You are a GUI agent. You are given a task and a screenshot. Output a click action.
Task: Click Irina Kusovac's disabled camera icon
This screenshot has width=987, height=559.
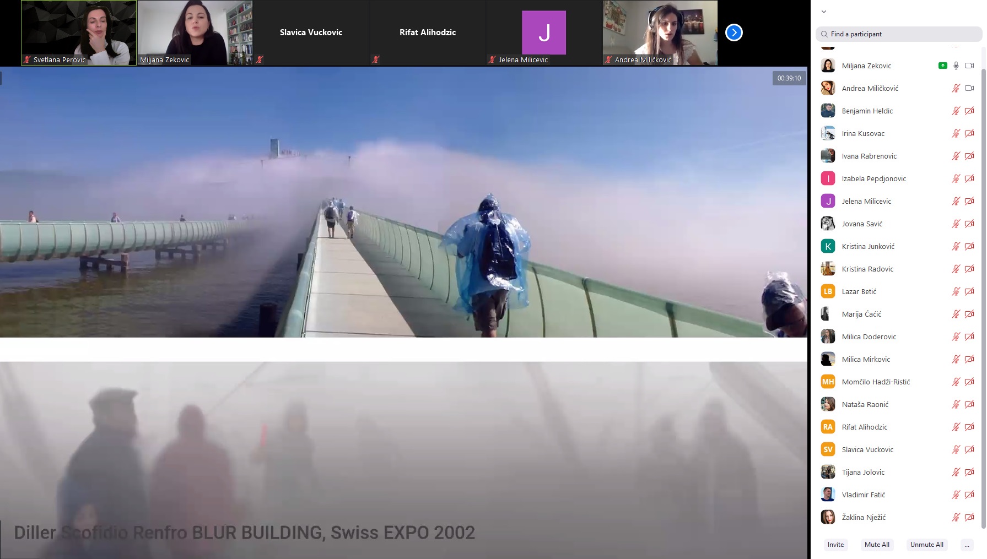969,133
